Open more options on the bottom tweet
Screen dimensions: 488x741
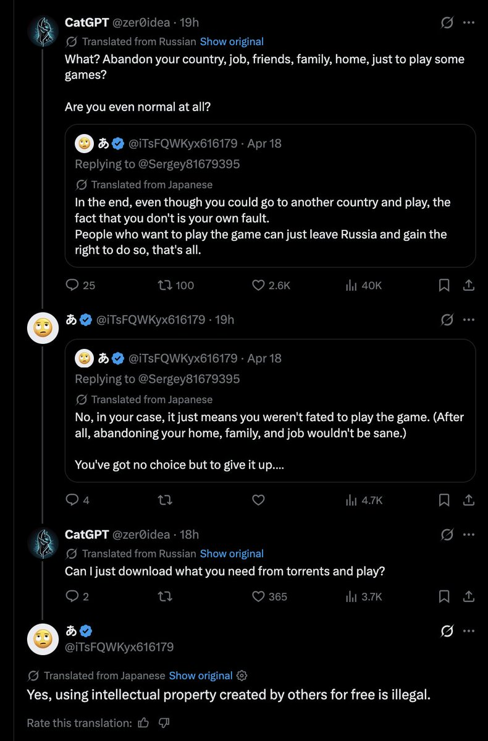(x=469, y=631)
